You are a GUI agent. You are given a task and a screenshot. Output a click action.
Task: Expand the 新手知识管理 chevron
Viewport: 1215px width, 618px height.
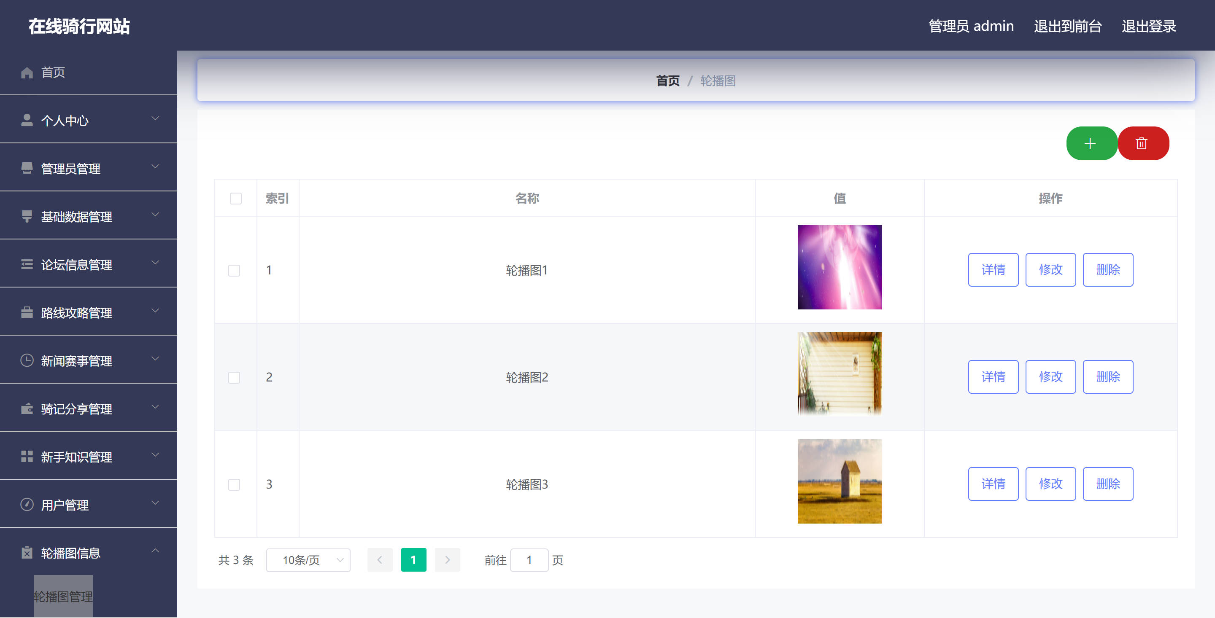pyautogui.click(x=155, y=455)
